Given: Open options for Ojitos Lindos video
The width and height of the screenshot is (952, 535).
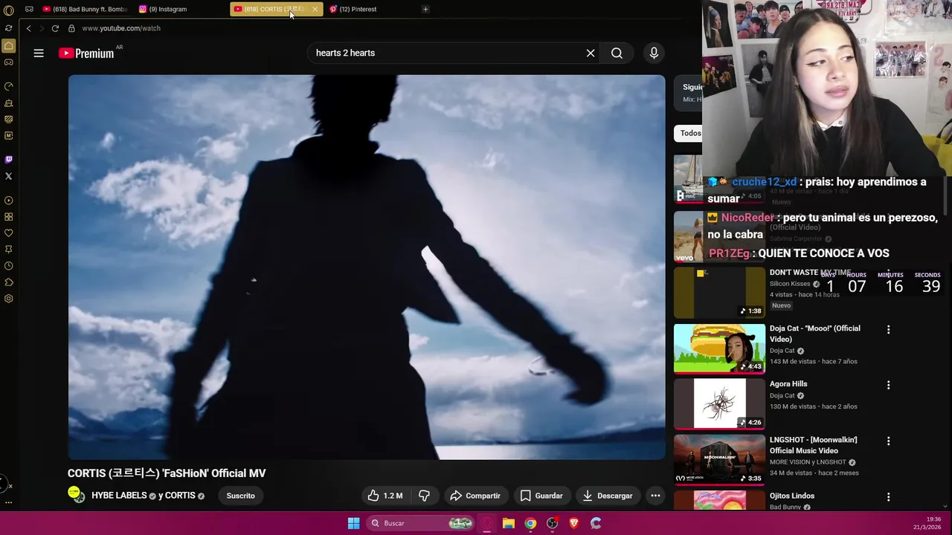Looking at the screenshot, I should click(x=888, y=496).
